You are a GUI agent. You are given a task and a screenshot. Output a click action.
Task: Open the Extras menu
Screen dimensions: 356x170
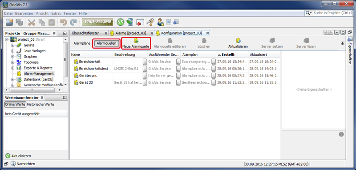point(56,13)
